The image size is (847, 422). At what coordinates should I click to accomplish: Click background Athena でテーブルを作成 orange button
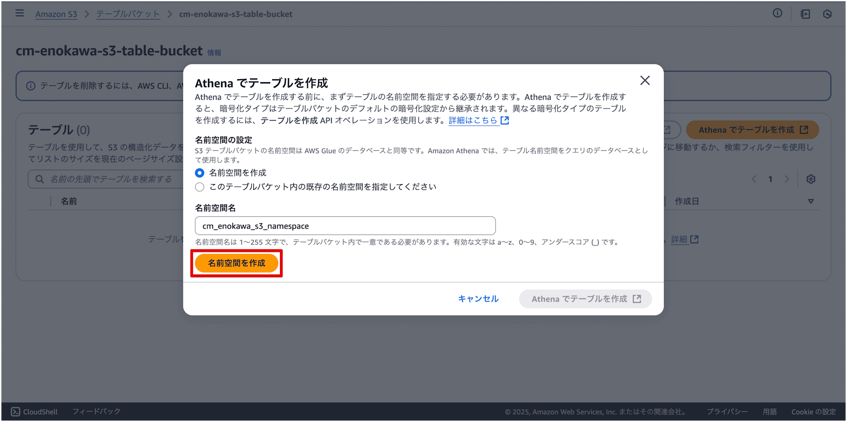[x=753, y=130]
